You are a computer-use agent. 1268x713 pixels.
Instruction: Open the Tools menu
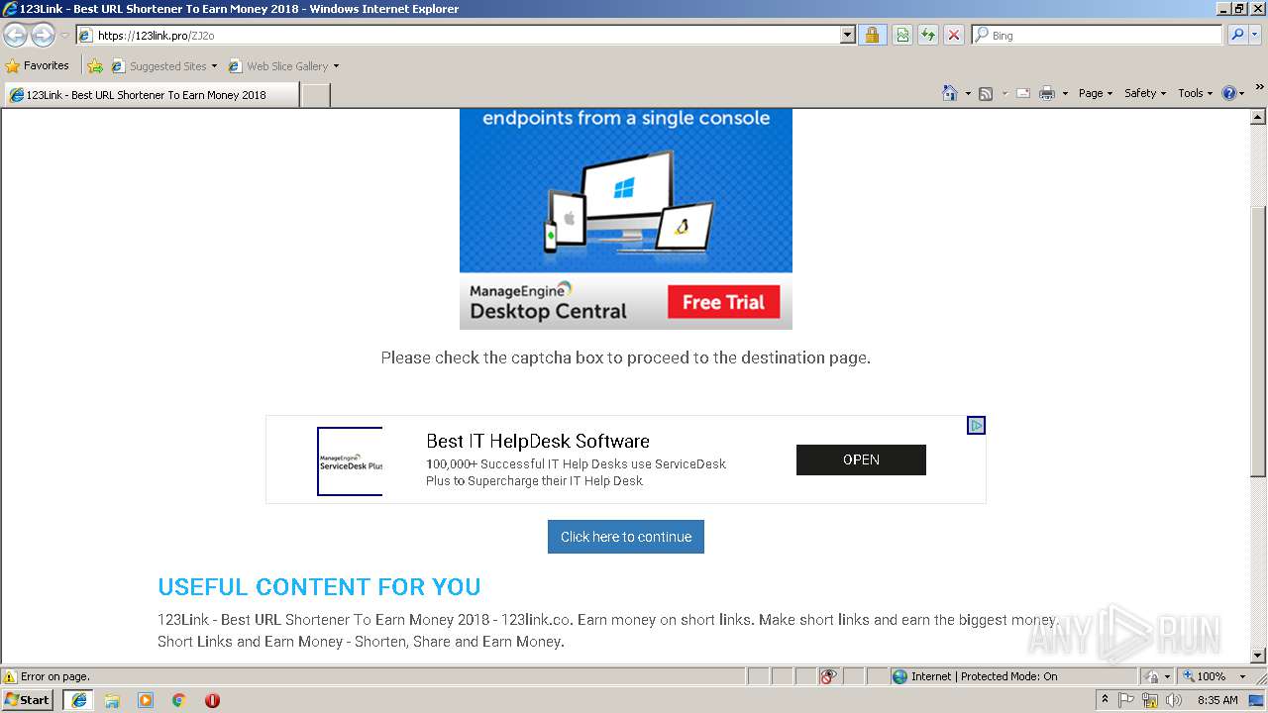point(1196,93)
